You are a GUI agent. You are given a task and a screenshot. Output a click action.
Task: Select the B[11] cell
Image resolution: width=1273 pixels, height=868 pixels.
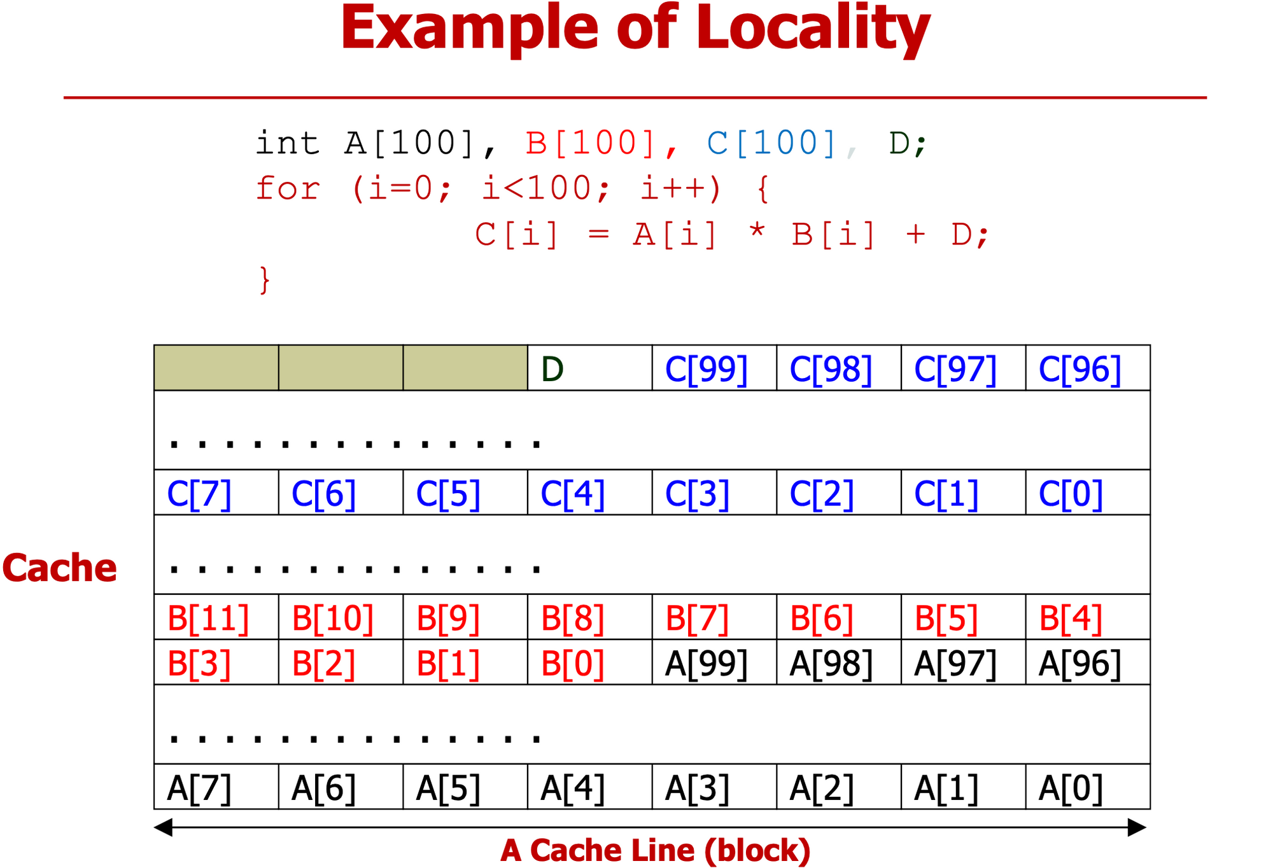tap(216, 618)
